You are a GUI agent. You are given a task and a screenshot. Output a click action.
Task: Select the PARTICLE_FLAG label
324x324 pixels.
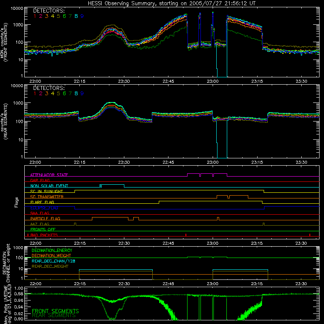point(45,218)
